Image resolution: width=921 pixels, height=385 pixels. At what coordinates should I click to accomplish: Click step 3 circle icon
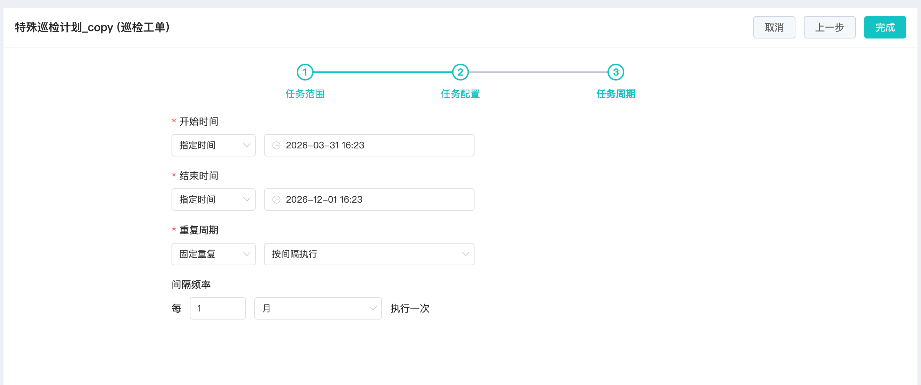click(615, 72)
